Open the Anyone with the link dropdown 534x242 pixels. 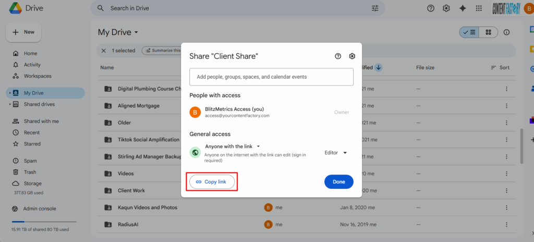(x=233, y=147)
